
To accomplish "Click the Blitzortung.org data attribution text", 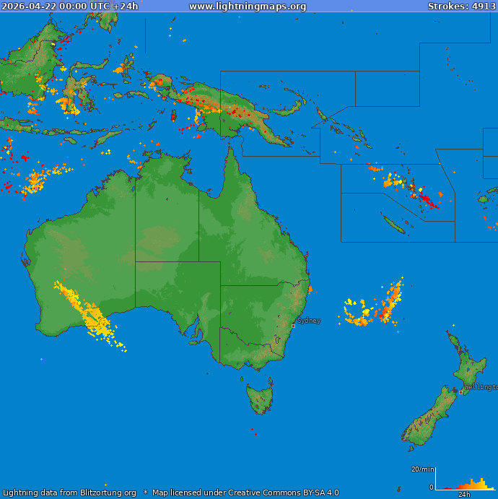I will pyautogui.click(x=69, y=493).
